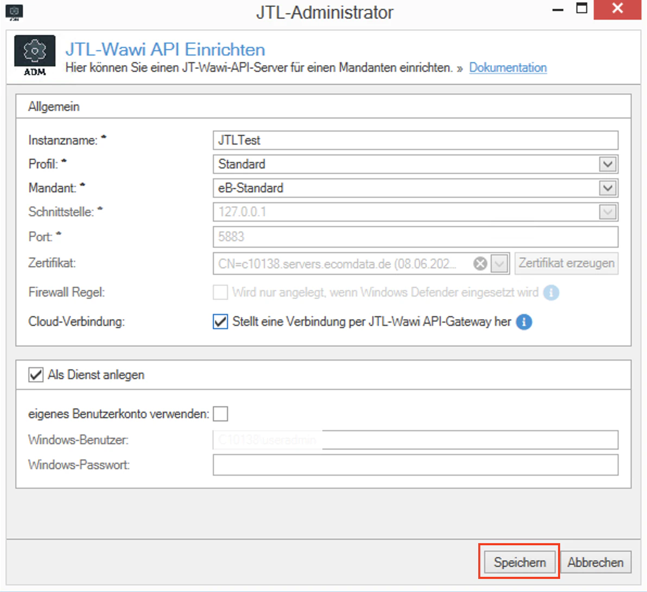The width and height of the screenshot is (647, 592).
Task: Click the title bar application icon
Action: pyautogui.click(x=14, y=12)
